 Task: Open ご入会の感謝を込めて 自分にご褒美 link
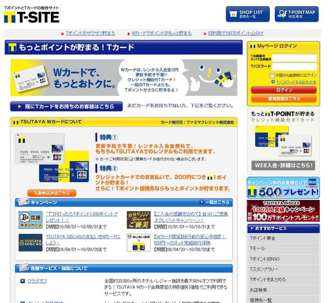191,217
